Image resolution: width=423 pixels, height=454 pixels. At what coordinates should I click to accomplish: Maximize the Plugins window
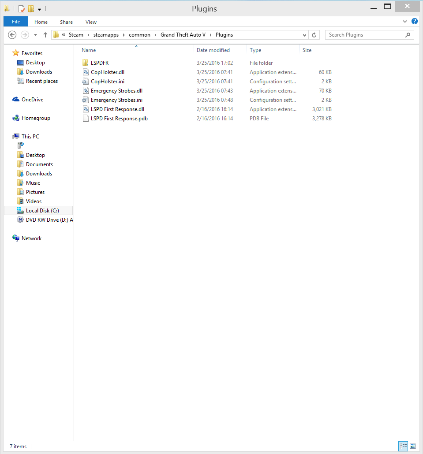387,6
